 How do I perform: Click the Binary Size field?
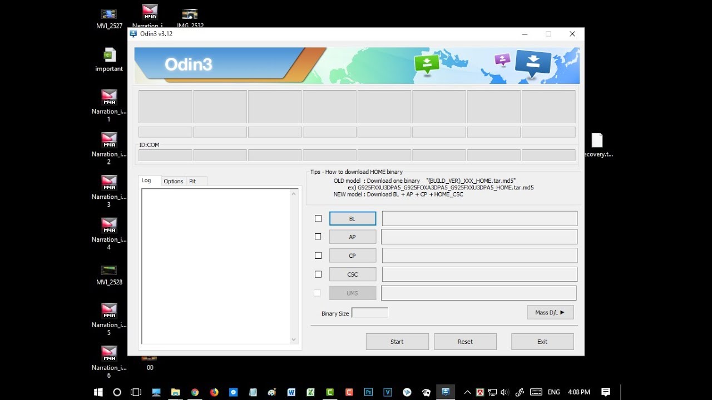click(370, 313)
